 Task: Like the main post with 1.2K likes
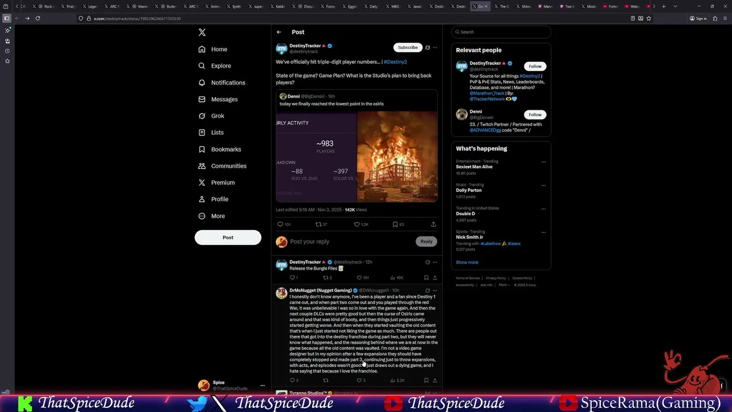(361, 224)
